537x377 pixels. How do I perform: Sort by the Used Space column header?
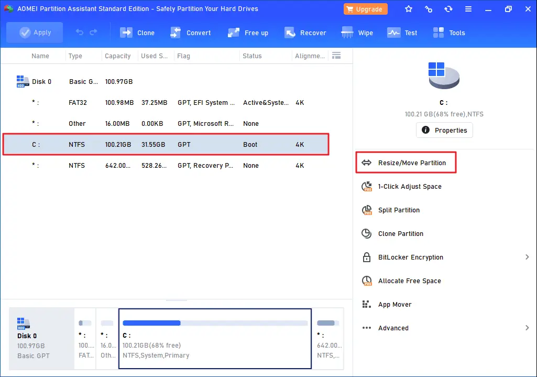click(x=154, y=56)
